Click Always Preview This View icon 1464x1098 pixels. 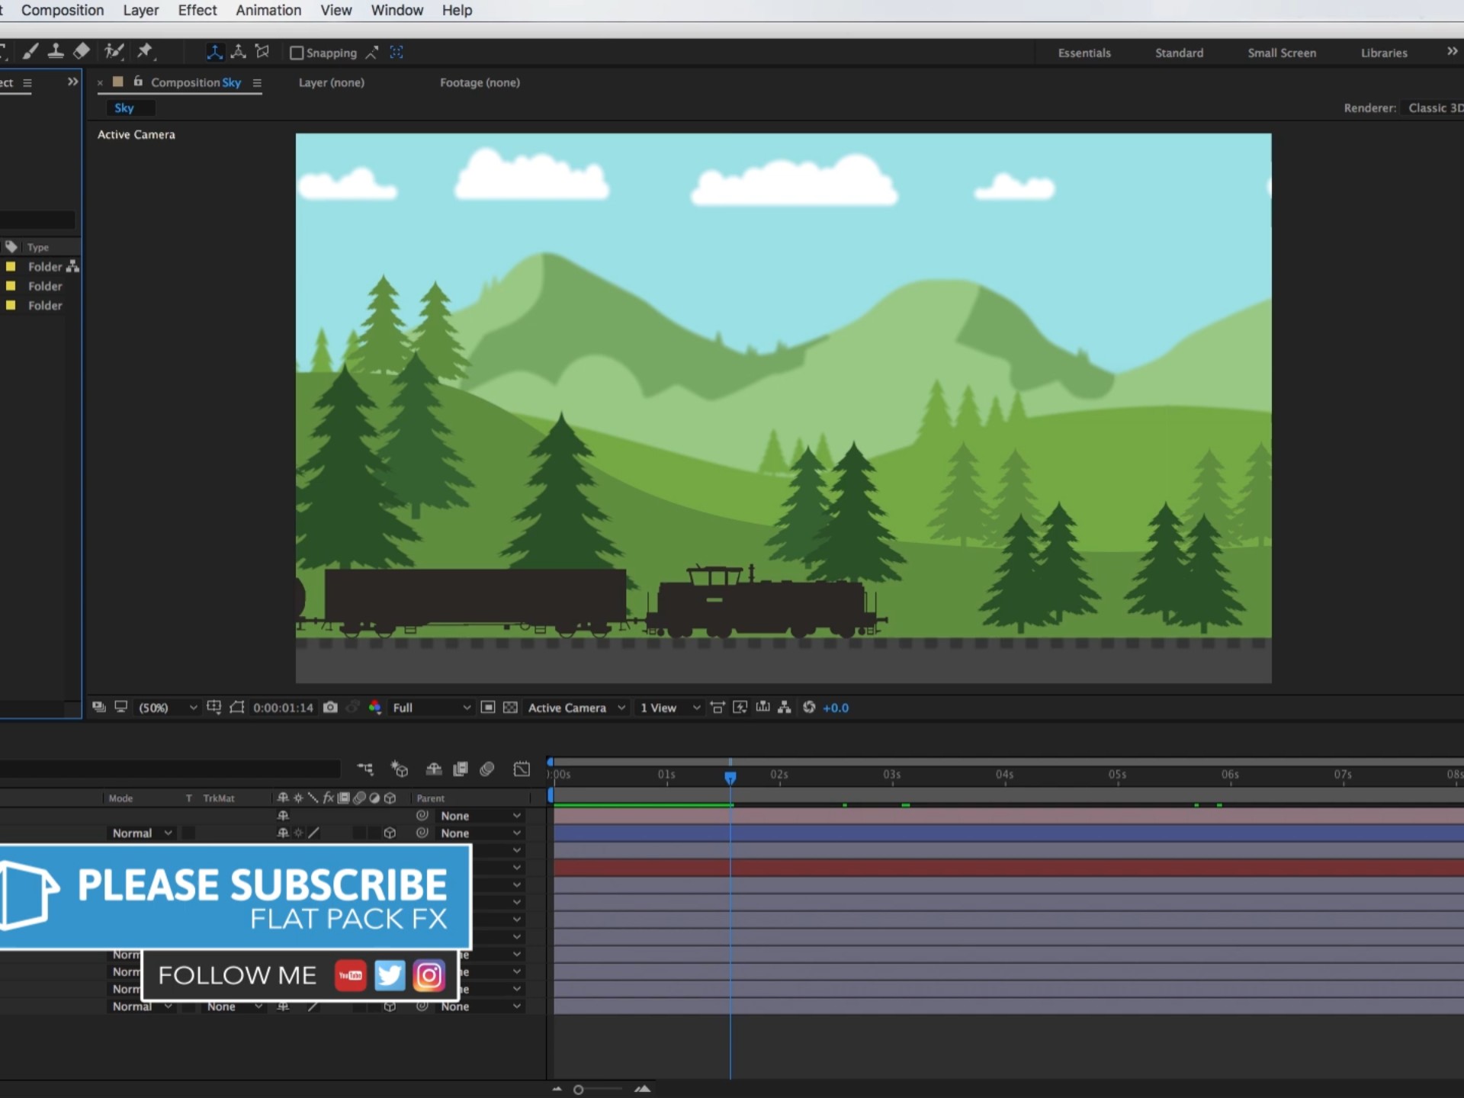coord(99,707)
